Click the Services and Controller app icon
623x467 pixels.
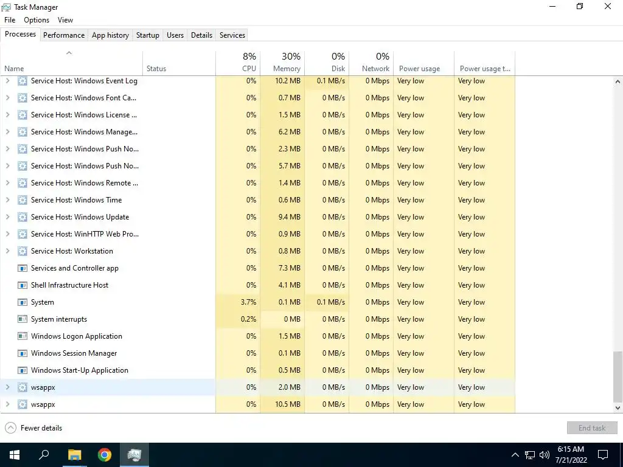[x=23, y=268]
